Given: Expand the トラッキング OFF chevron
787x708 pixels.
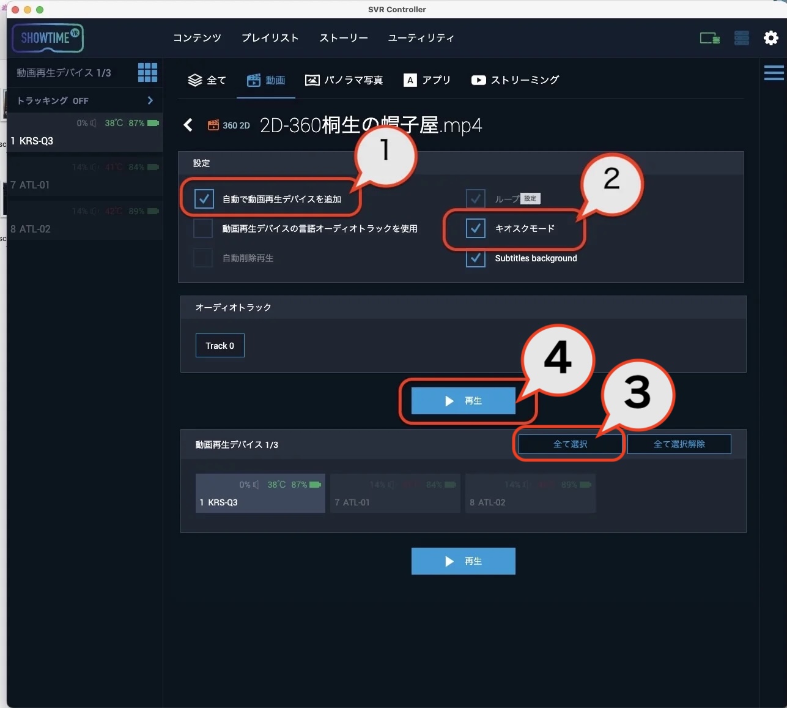Looking at the screenshot, I should [150, 100].
